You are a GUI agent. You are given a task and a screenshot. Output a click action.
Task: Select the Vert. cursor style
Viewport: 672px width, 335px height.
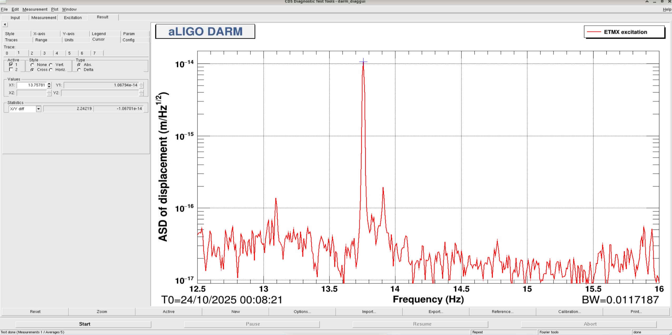tap(51, 65)
